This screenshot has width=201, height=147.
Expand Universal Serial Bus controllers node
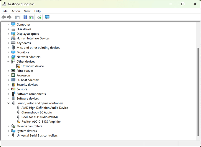(x=8, y=136)
